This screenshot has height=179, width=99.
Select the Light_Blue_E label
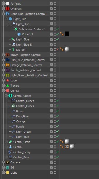24,45
